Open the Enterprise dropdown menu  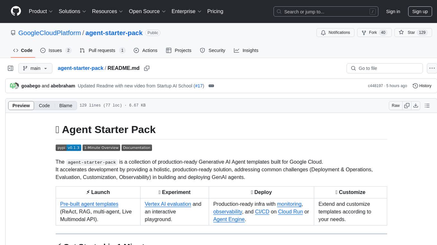[186, 11]
